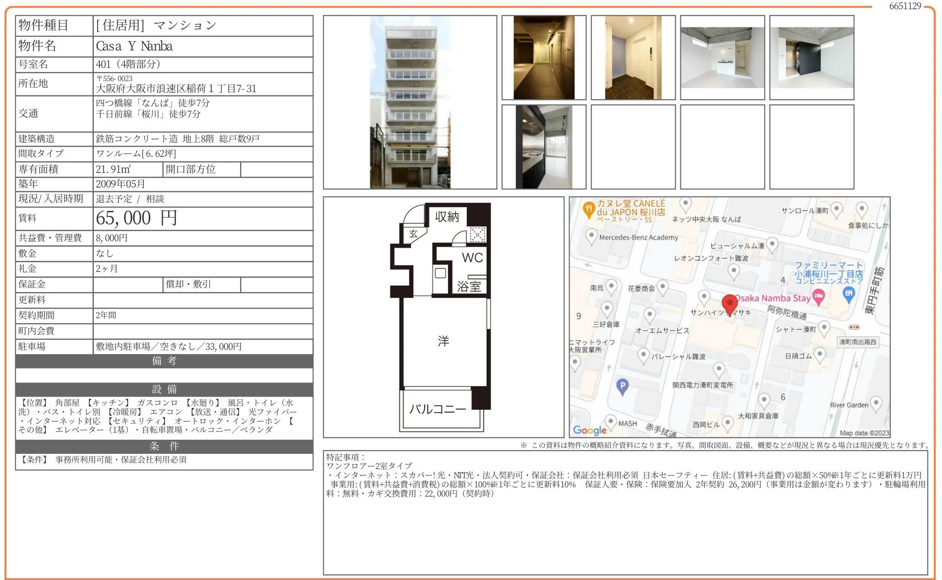View the kitchen interior photo
Viewport: 942px width, 580px height.
click(x=544, y=147)
